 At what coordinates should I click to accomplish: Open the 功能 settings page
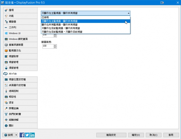(20, 16)
